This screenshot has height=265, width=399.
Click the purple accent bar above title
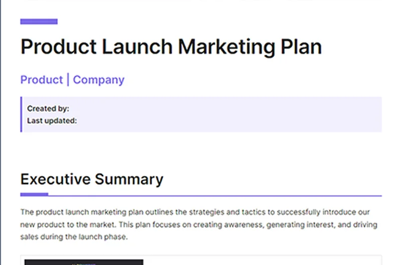coord(39,21)
